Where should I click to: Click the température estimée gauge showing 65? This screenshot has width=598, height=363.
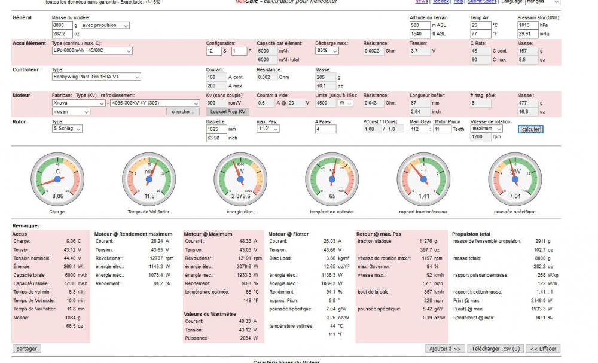(332, 179)
